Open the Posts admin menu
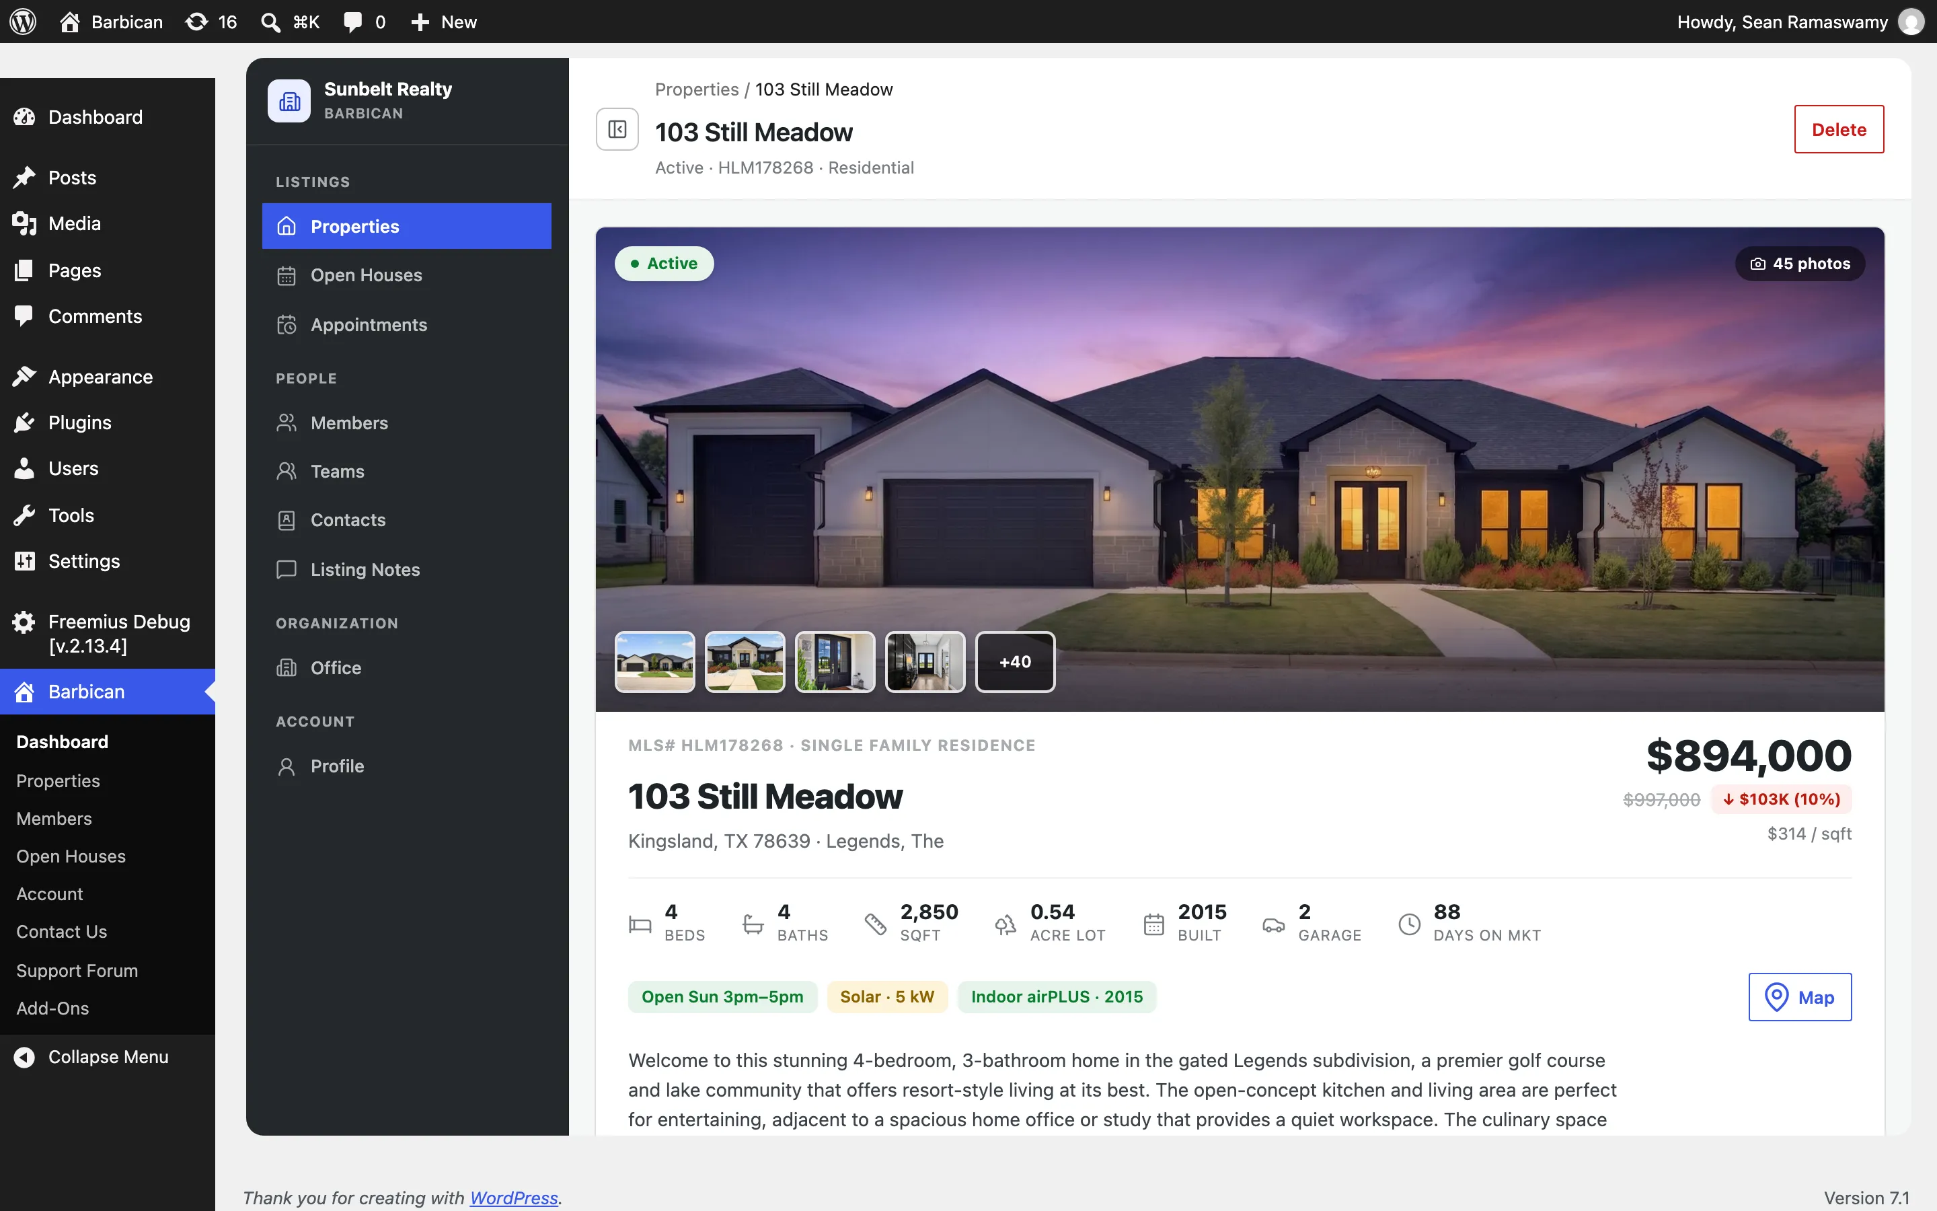This screenshot has width=1937, height=1211. [x=107, y=178]
